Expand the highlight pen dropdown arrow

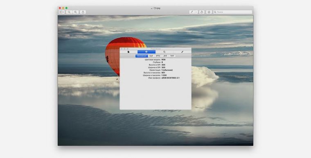(x=196, y=12)
